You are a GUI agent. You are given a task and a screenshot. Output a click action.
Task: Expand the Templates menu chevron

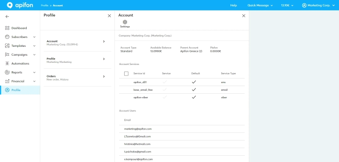click(x=34, y=46)
